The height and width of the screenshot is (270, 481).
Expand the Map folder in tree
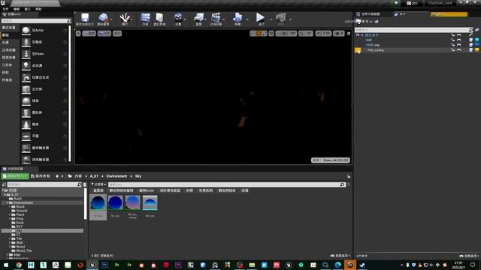tap(8, 255)
